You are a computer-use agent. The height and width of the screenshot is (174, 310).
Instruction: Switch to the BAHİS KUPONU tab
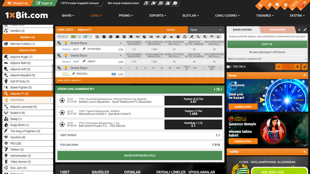(242, 30)
